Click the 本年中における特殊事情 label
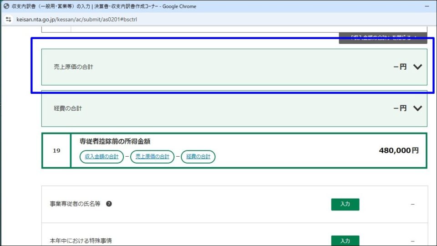This screenshot has height=246, width=437. [x=81, y=241]
